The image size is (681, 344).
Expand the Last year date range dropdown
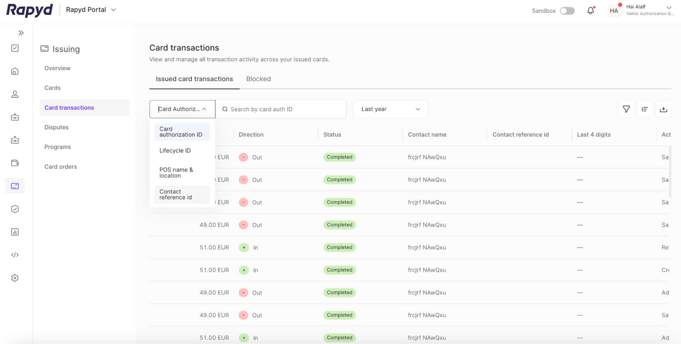390,109
